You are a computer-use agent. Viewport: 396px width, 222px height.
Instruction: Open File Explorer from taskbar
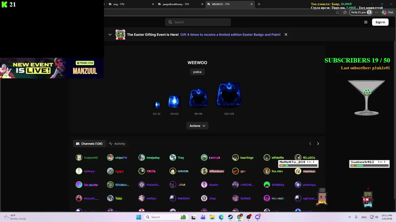pos(212,217)
